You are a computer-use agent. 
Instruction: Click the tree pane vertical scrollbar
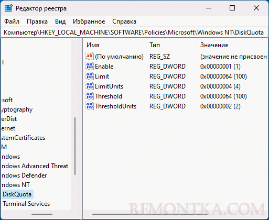coord(75,146)
